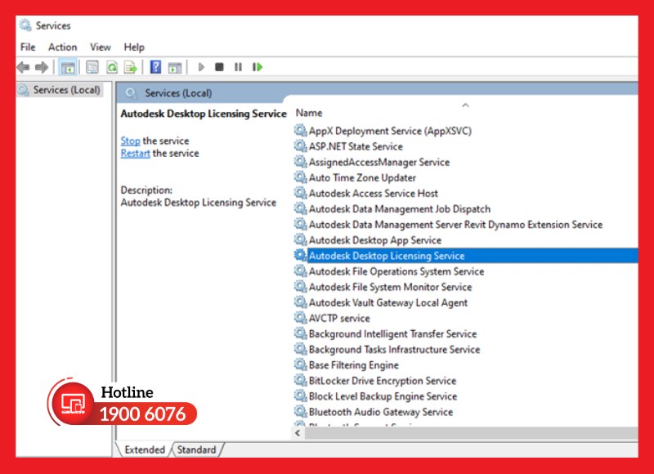The width and height of the screenshot is (654, 474).
Task: Click the Restart the service link
Action: pyautogui.click(x=135, y=154)
